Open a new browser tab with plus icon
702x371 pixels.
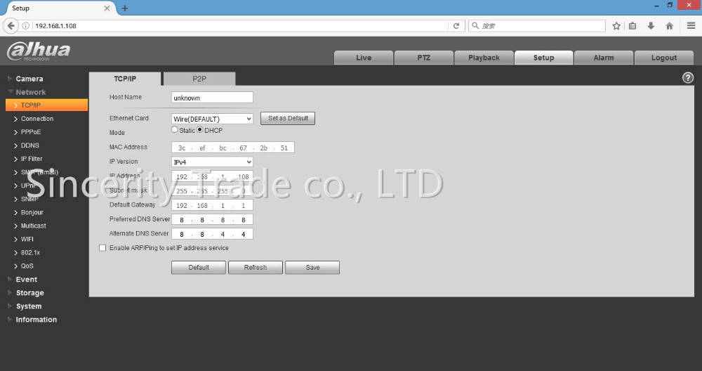tap(125, 8)
